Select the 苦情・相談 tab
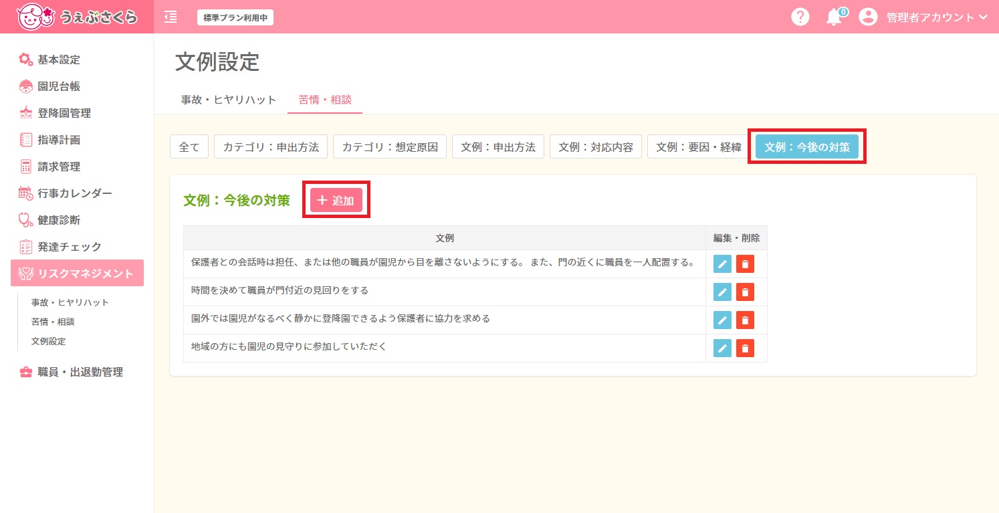Screen dimensions: 999x513 (325, 100)
